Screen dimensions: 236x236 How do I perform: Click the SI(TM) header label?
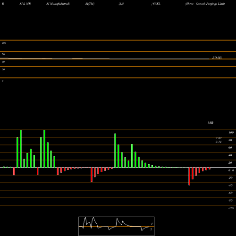tap(90, 4)
